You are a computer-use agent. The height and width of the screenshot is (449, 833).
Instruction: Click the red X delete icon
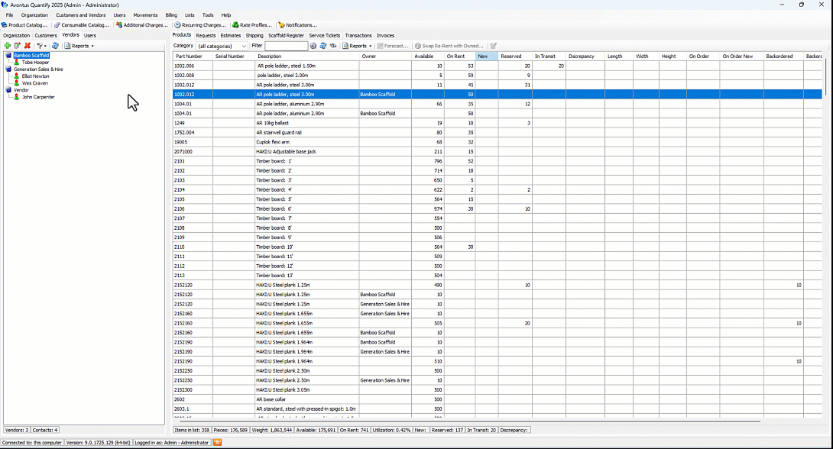(x=28, y=46)
